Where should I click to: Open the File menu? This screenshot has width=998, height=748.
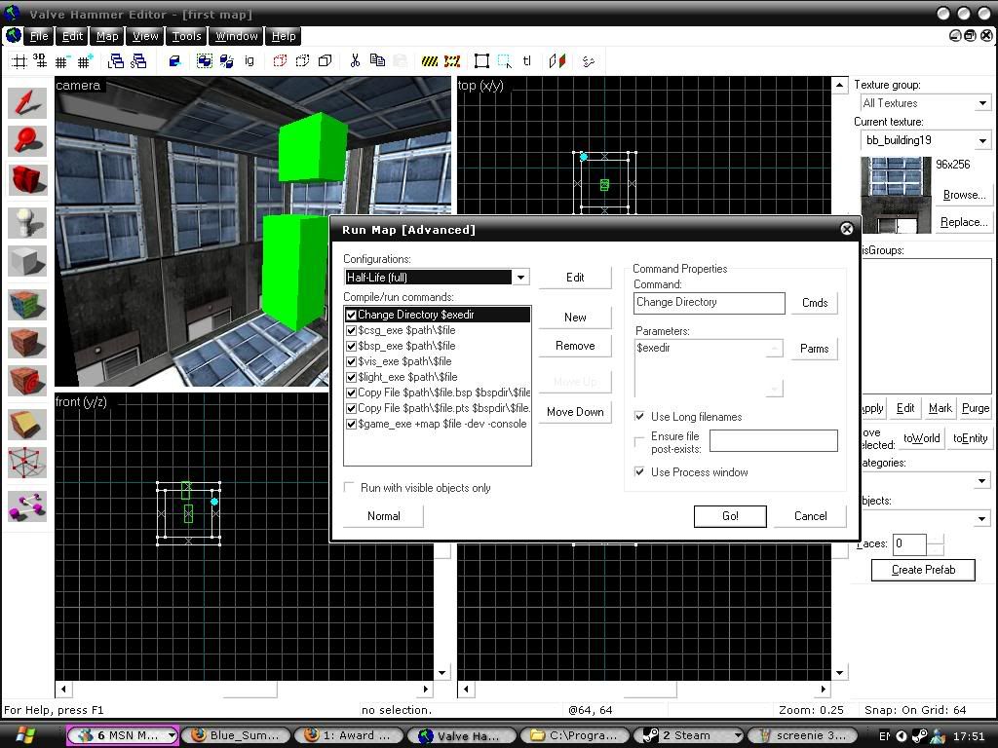39,36
